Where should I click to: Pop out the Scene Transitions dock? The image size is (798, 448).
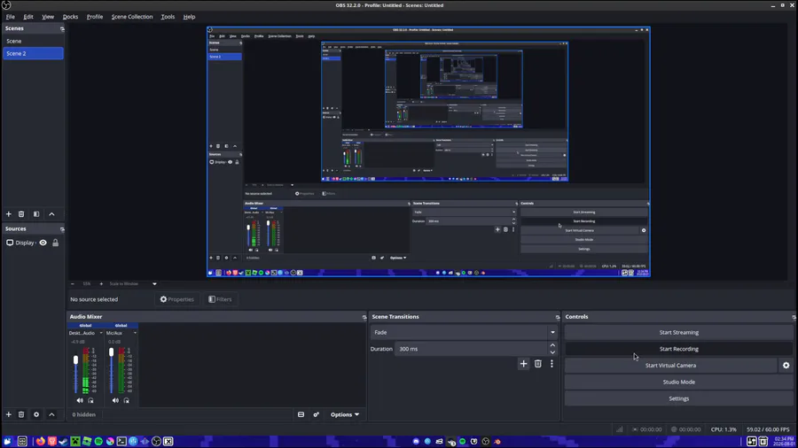tap(558, 317)
